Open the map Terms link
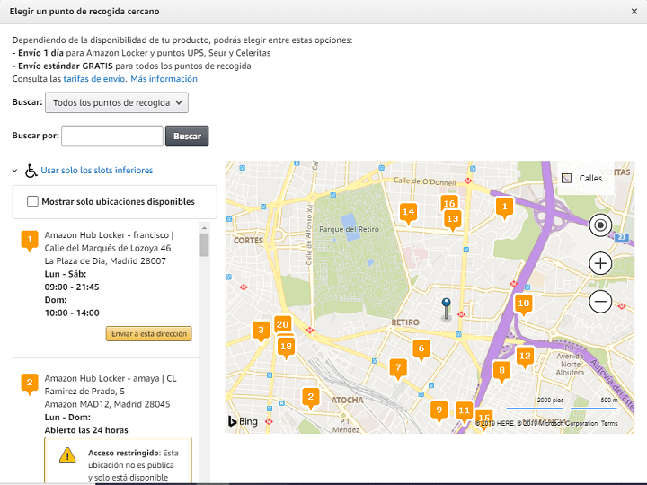This screenshot has width=647, height=485. click(x=609, y=423)
